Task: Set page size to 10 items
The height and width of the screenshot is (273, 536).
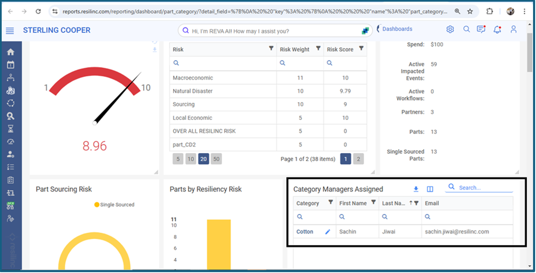Action: tap(191, 159)
